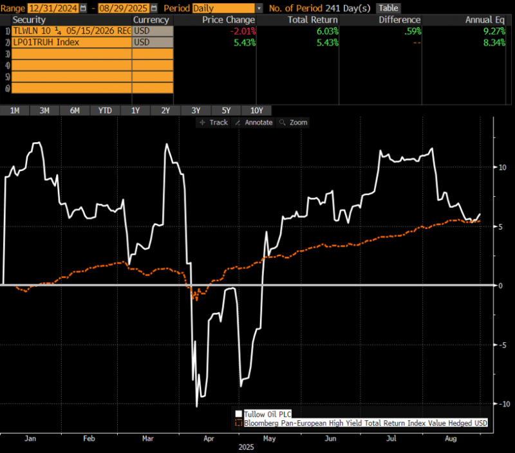Screen dimensions: 515x453
Task: Click the Table button
Action: 388,8
